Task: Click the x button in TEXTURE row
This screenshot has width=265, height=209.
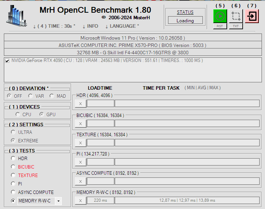Action: [81, 143]
